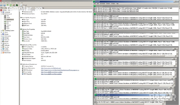Select Devices in the tree
This screenshot has height=105, width=180.
6,44
